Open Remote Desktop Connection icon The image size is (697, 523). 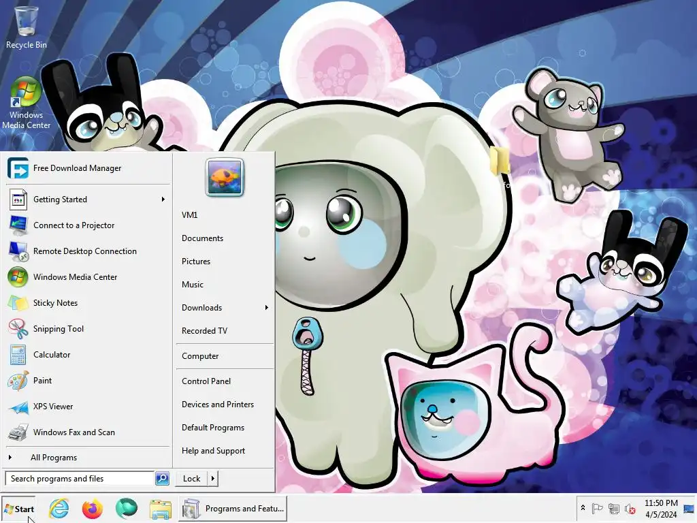(18, 251)
